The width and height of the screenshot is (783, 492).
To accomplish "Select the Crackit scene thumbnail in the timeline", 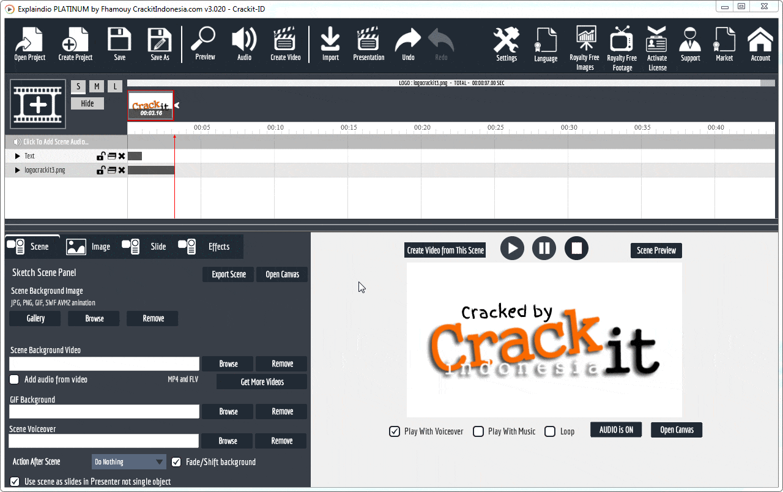I will (150, 105).
